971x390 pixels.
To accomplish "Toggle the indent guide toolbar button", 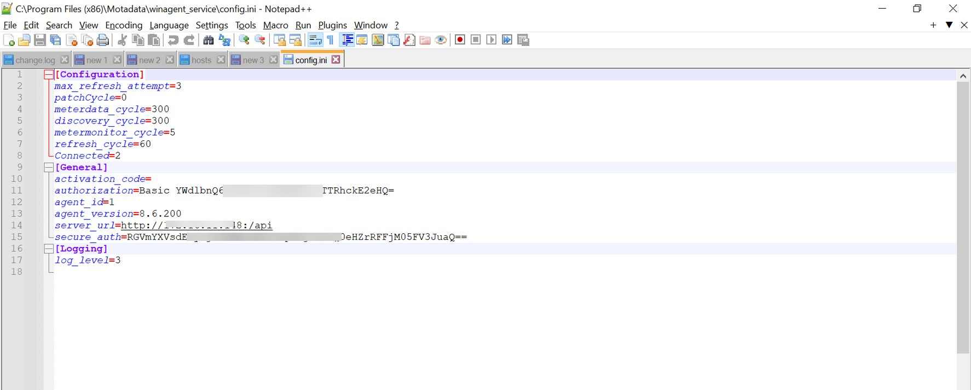I will (x=346, y=40).
